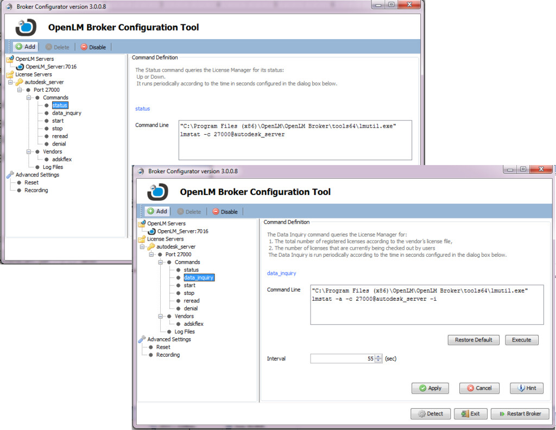Select data_inquiry in the front window tree
This screenshot has height=430, width=556.
(x=199, y=277)
